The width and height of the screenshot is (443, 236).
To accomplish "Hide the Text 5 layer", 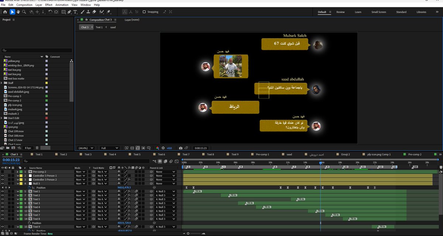I will tap(3, 199).
